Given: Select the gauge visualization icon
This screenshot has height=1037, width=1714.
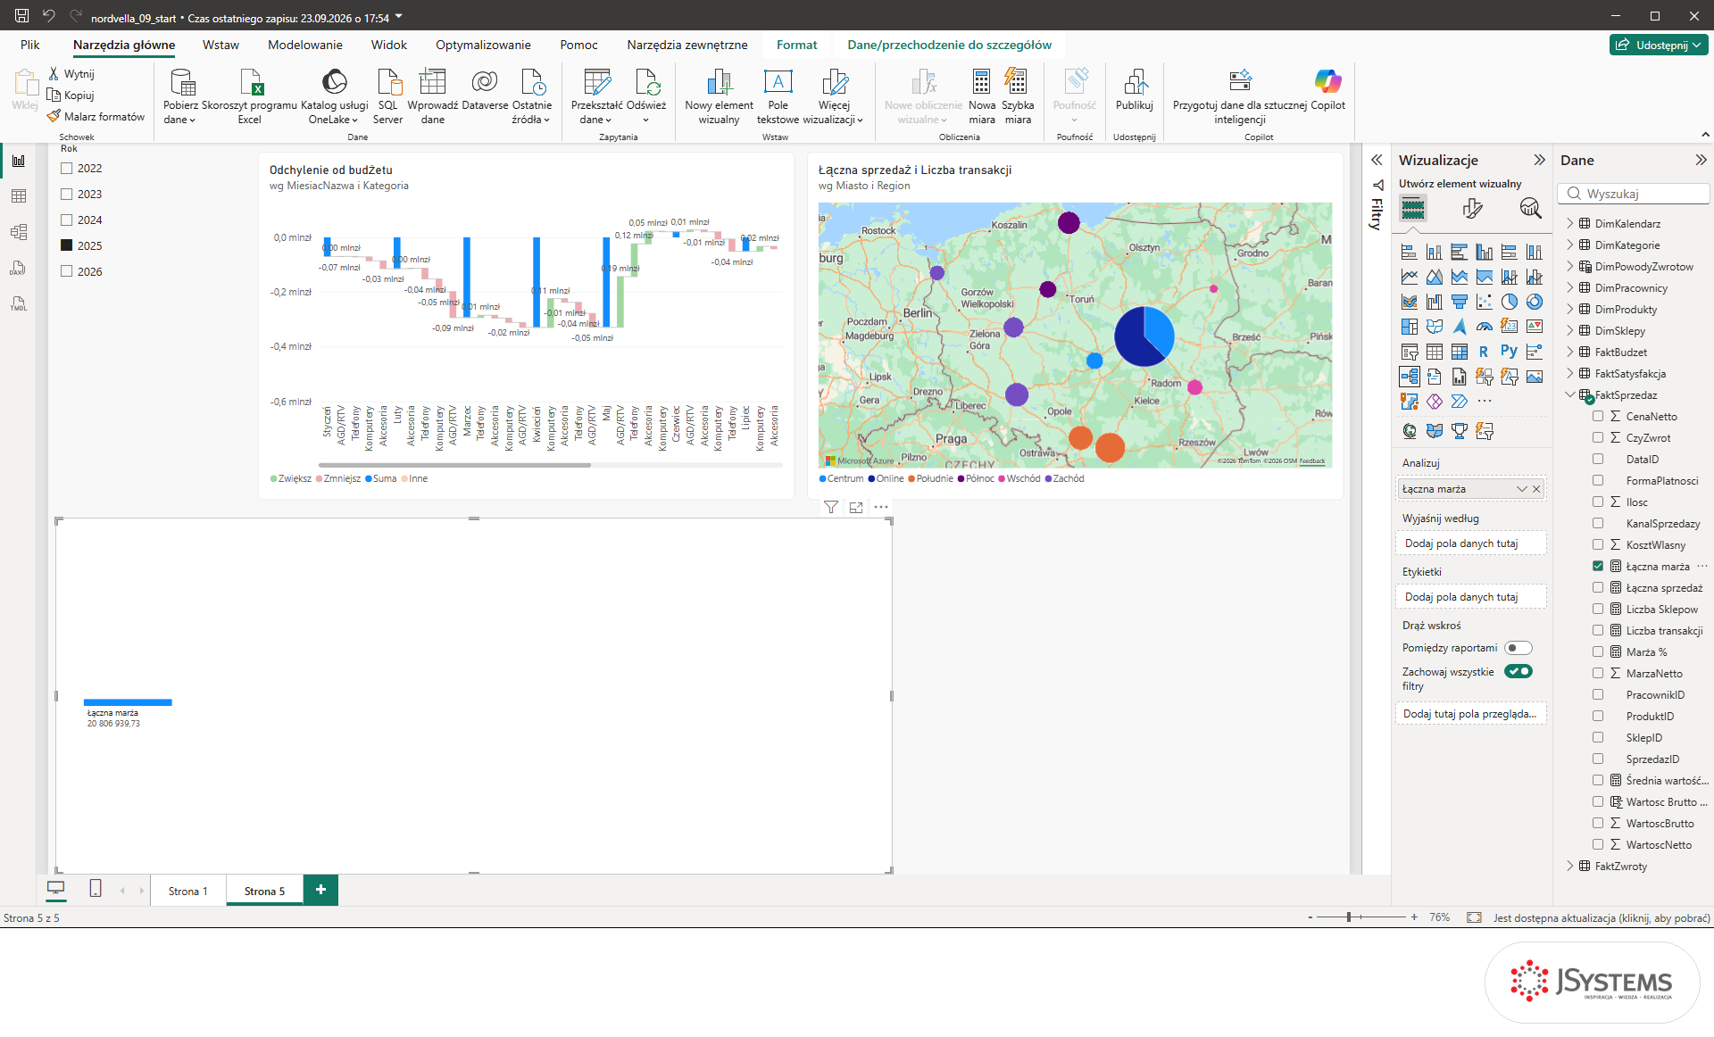Looking at the screenshot, I should (x=1484, y=327).
